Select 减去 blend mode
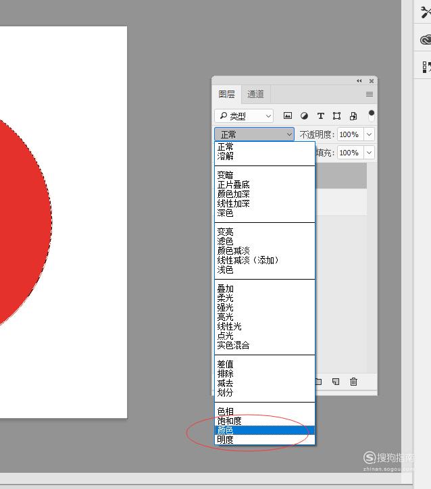The height and width of the screenshot is (489, 431). coord(265,383)
